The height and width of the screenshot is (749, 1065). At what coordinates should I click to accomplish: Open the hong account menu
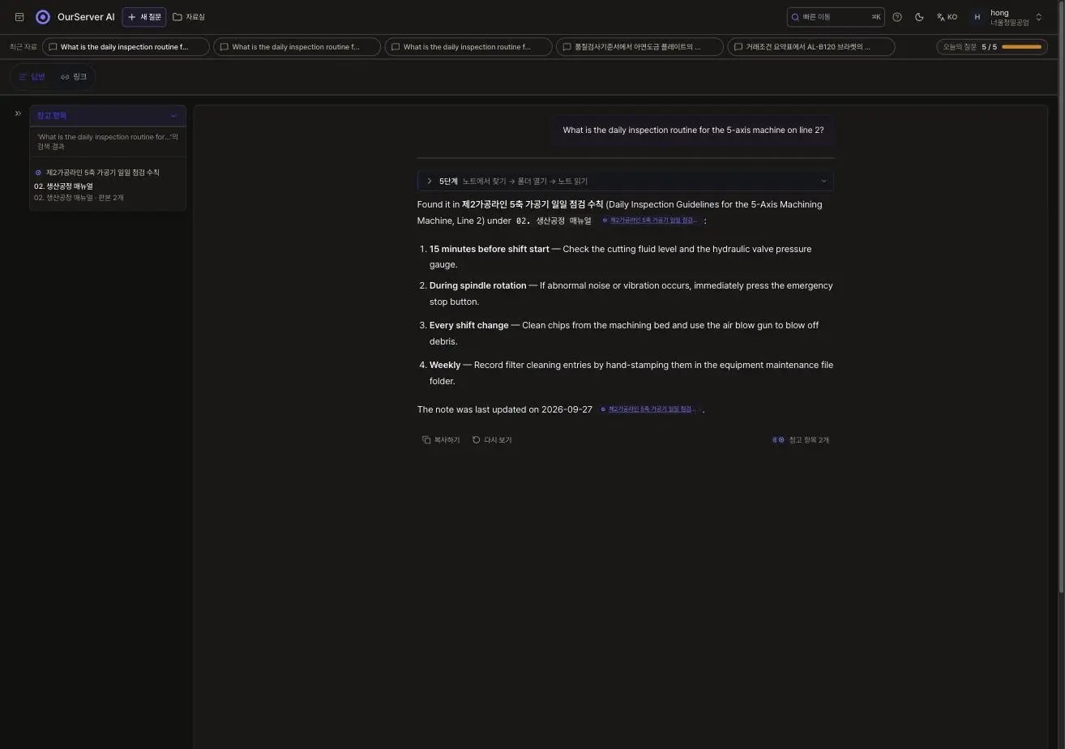pyautogui.click(x=1007, y=17)
